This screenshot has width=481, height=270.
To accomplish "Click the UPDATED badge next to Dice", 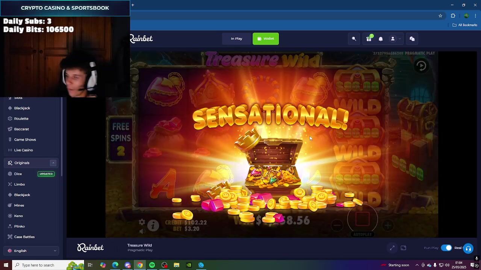I will tap(46, 174).
